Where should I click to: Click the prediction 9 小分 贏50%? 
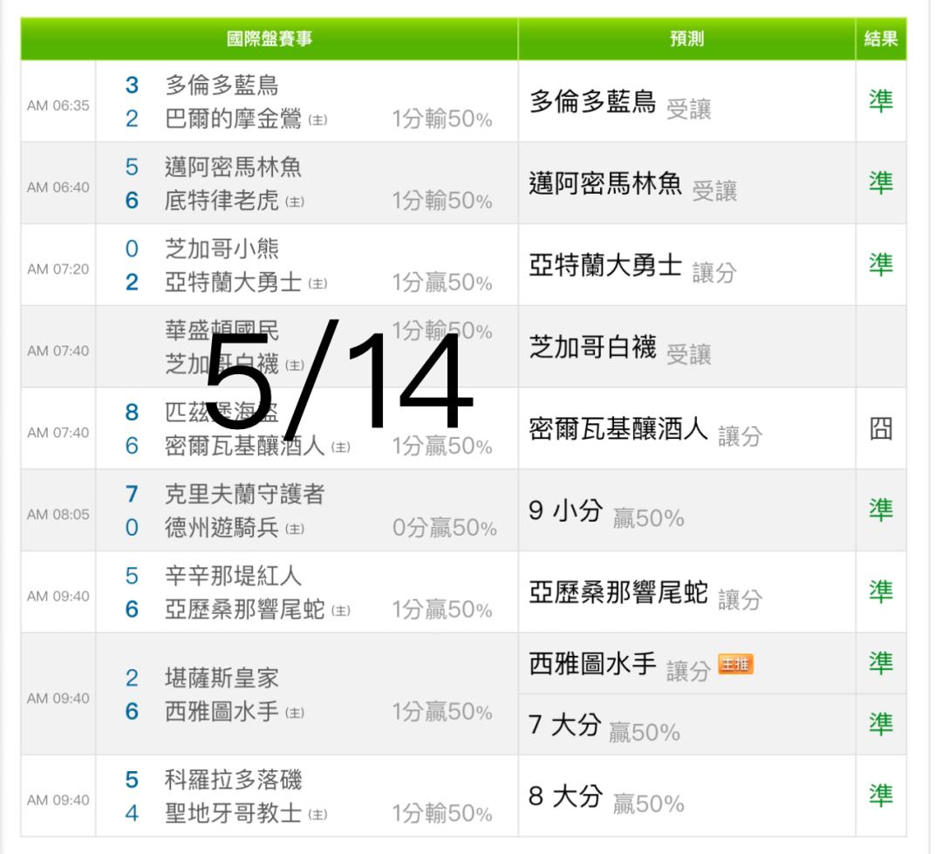[x=607, y=512]
